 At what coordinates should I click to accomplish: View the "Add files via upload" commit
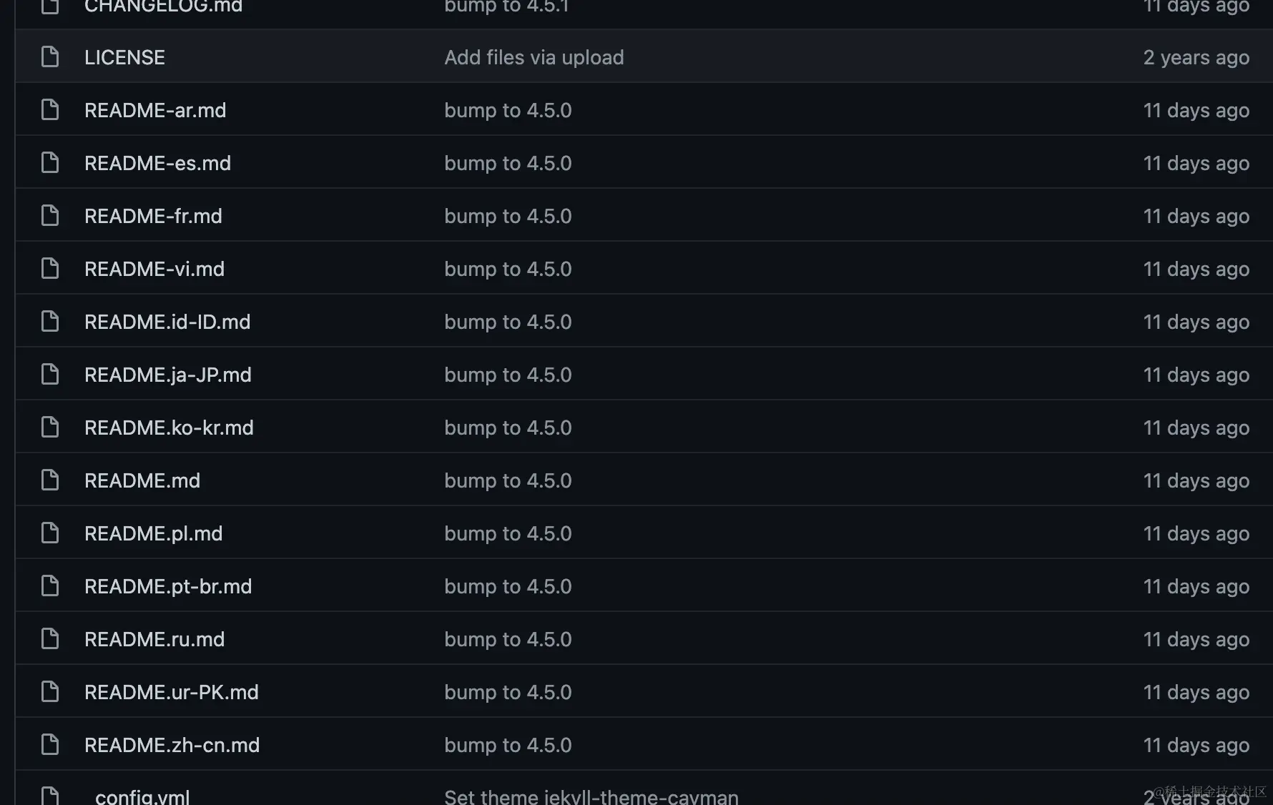[x=534, y=57]
